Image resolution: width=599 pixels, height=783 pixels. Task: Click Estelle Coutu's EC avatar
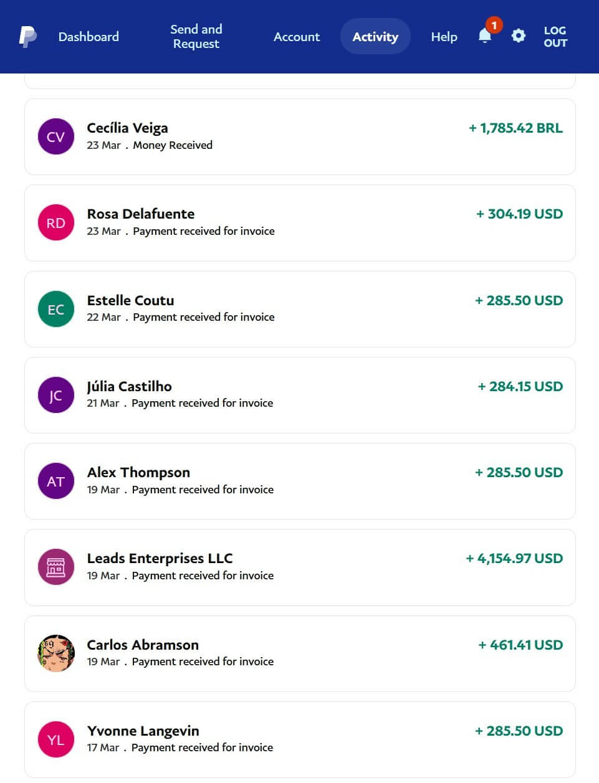[56, 309]
